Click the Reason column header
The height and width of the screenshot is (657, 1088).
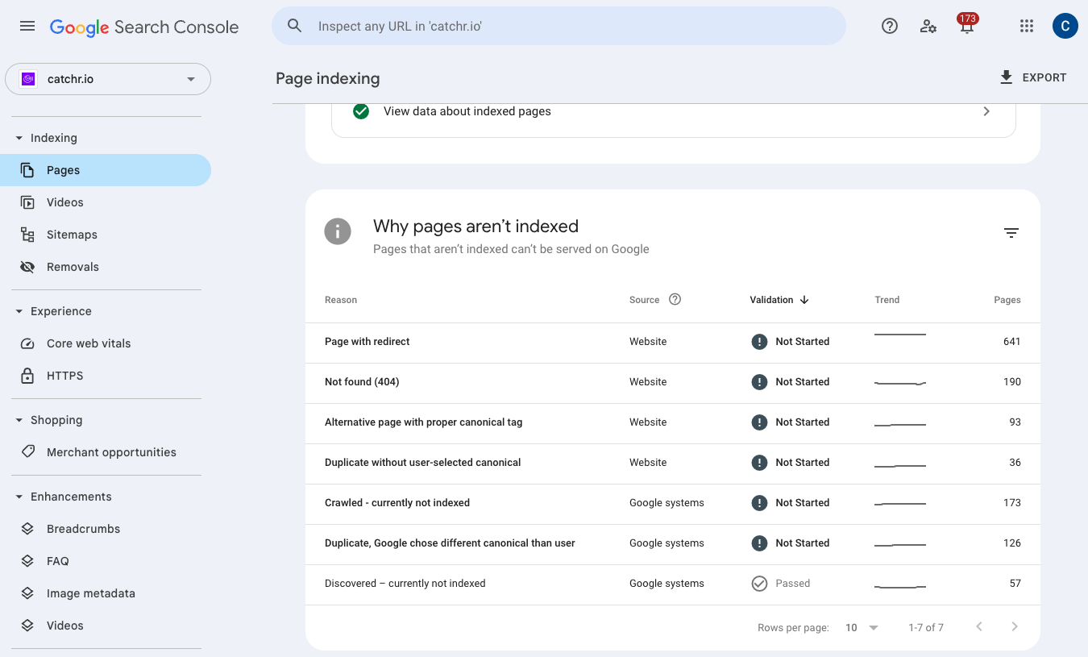click(x=341, y=300)
